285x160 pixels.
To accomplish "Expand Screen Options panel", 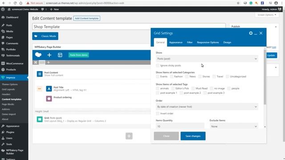I will [267, 15].
